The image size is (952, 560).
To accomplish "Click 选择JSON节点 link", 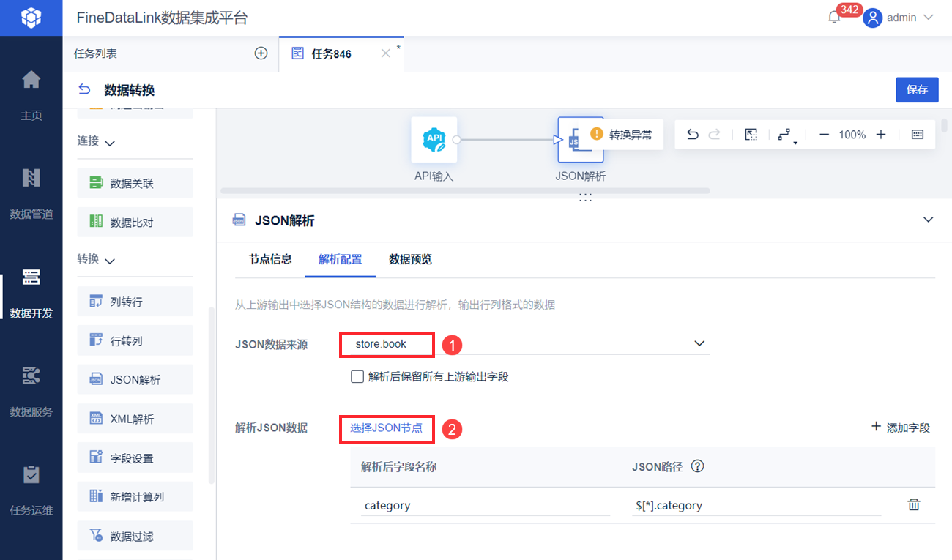I will click(387, 428).
